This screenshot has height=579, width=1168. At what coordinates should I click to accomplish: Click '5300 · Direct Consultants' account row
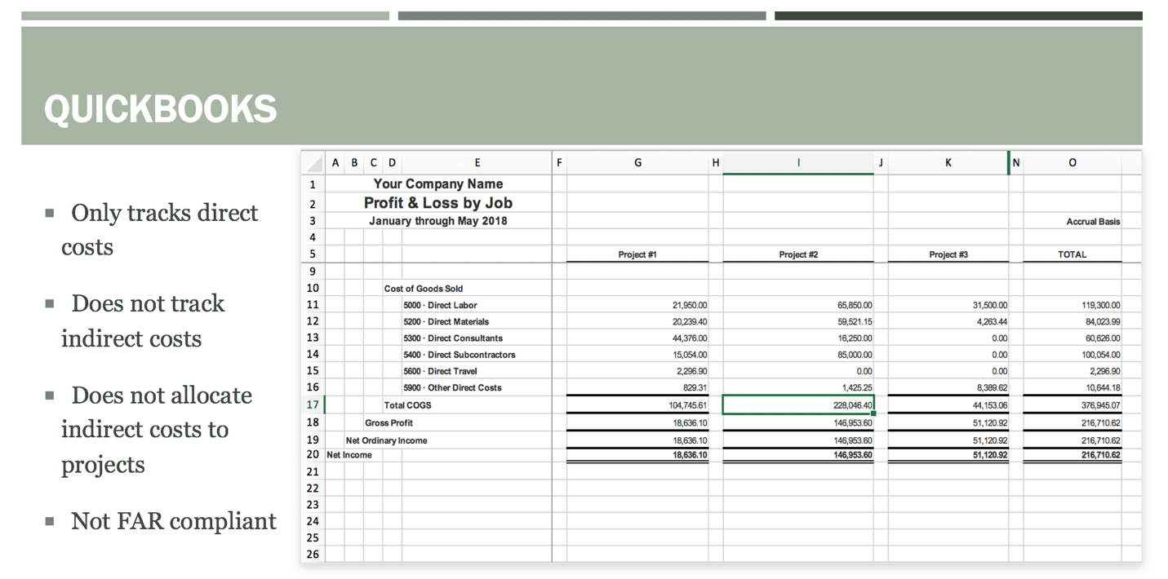(x=453, y=338)
